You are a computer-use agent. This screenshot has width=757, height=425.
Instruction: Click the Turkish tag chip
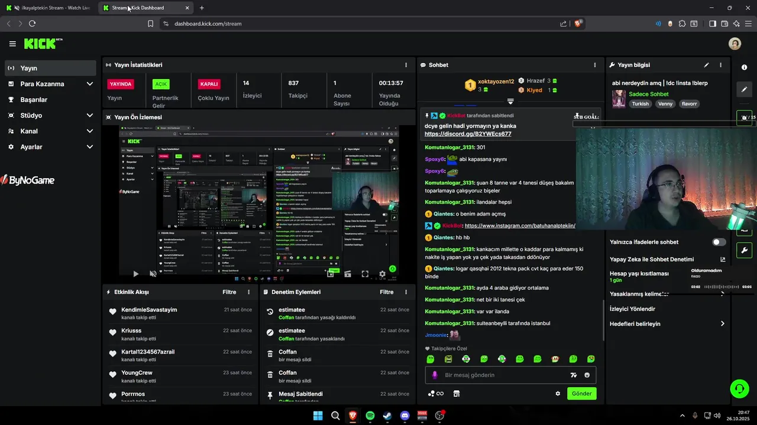(640, 104)
